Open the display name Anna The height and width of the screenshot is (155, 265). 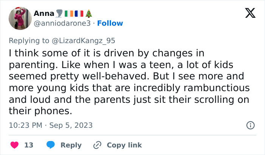[44, 14]
